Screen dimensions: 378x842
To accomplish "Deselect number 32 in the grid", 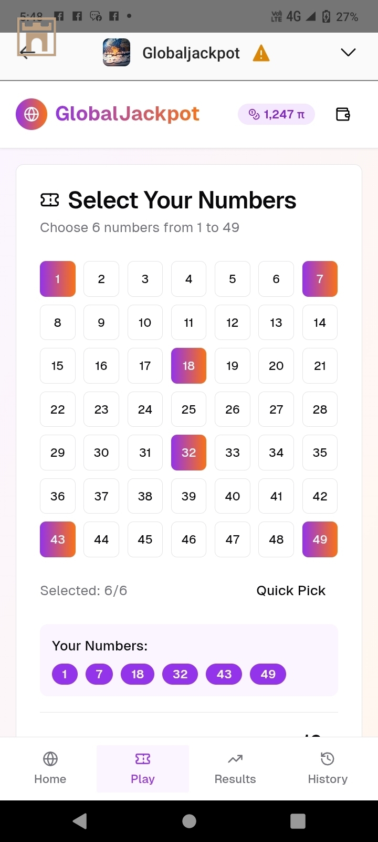I will point(188,453).
